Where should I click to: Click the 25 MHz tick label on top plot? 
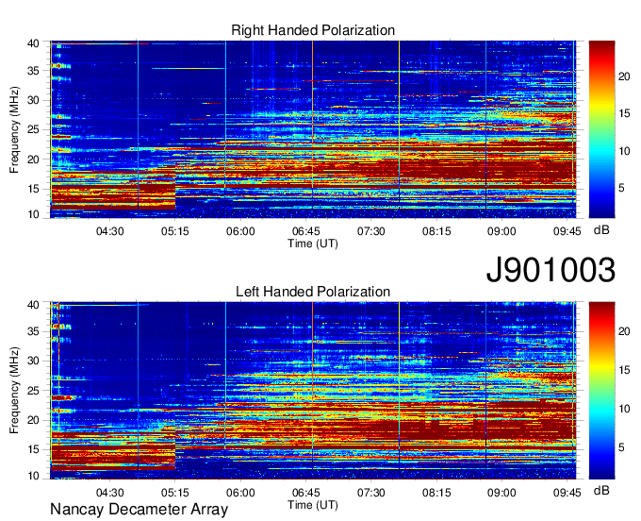click(33, 129)
